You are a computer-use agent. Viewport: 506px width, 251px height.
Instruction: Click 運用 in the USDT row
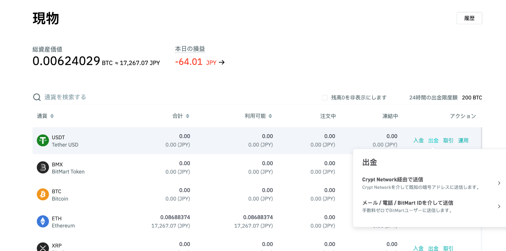463,141
